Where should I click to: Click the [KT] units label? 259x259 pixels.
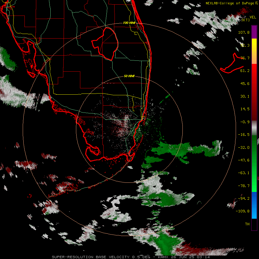coord(245,20)
